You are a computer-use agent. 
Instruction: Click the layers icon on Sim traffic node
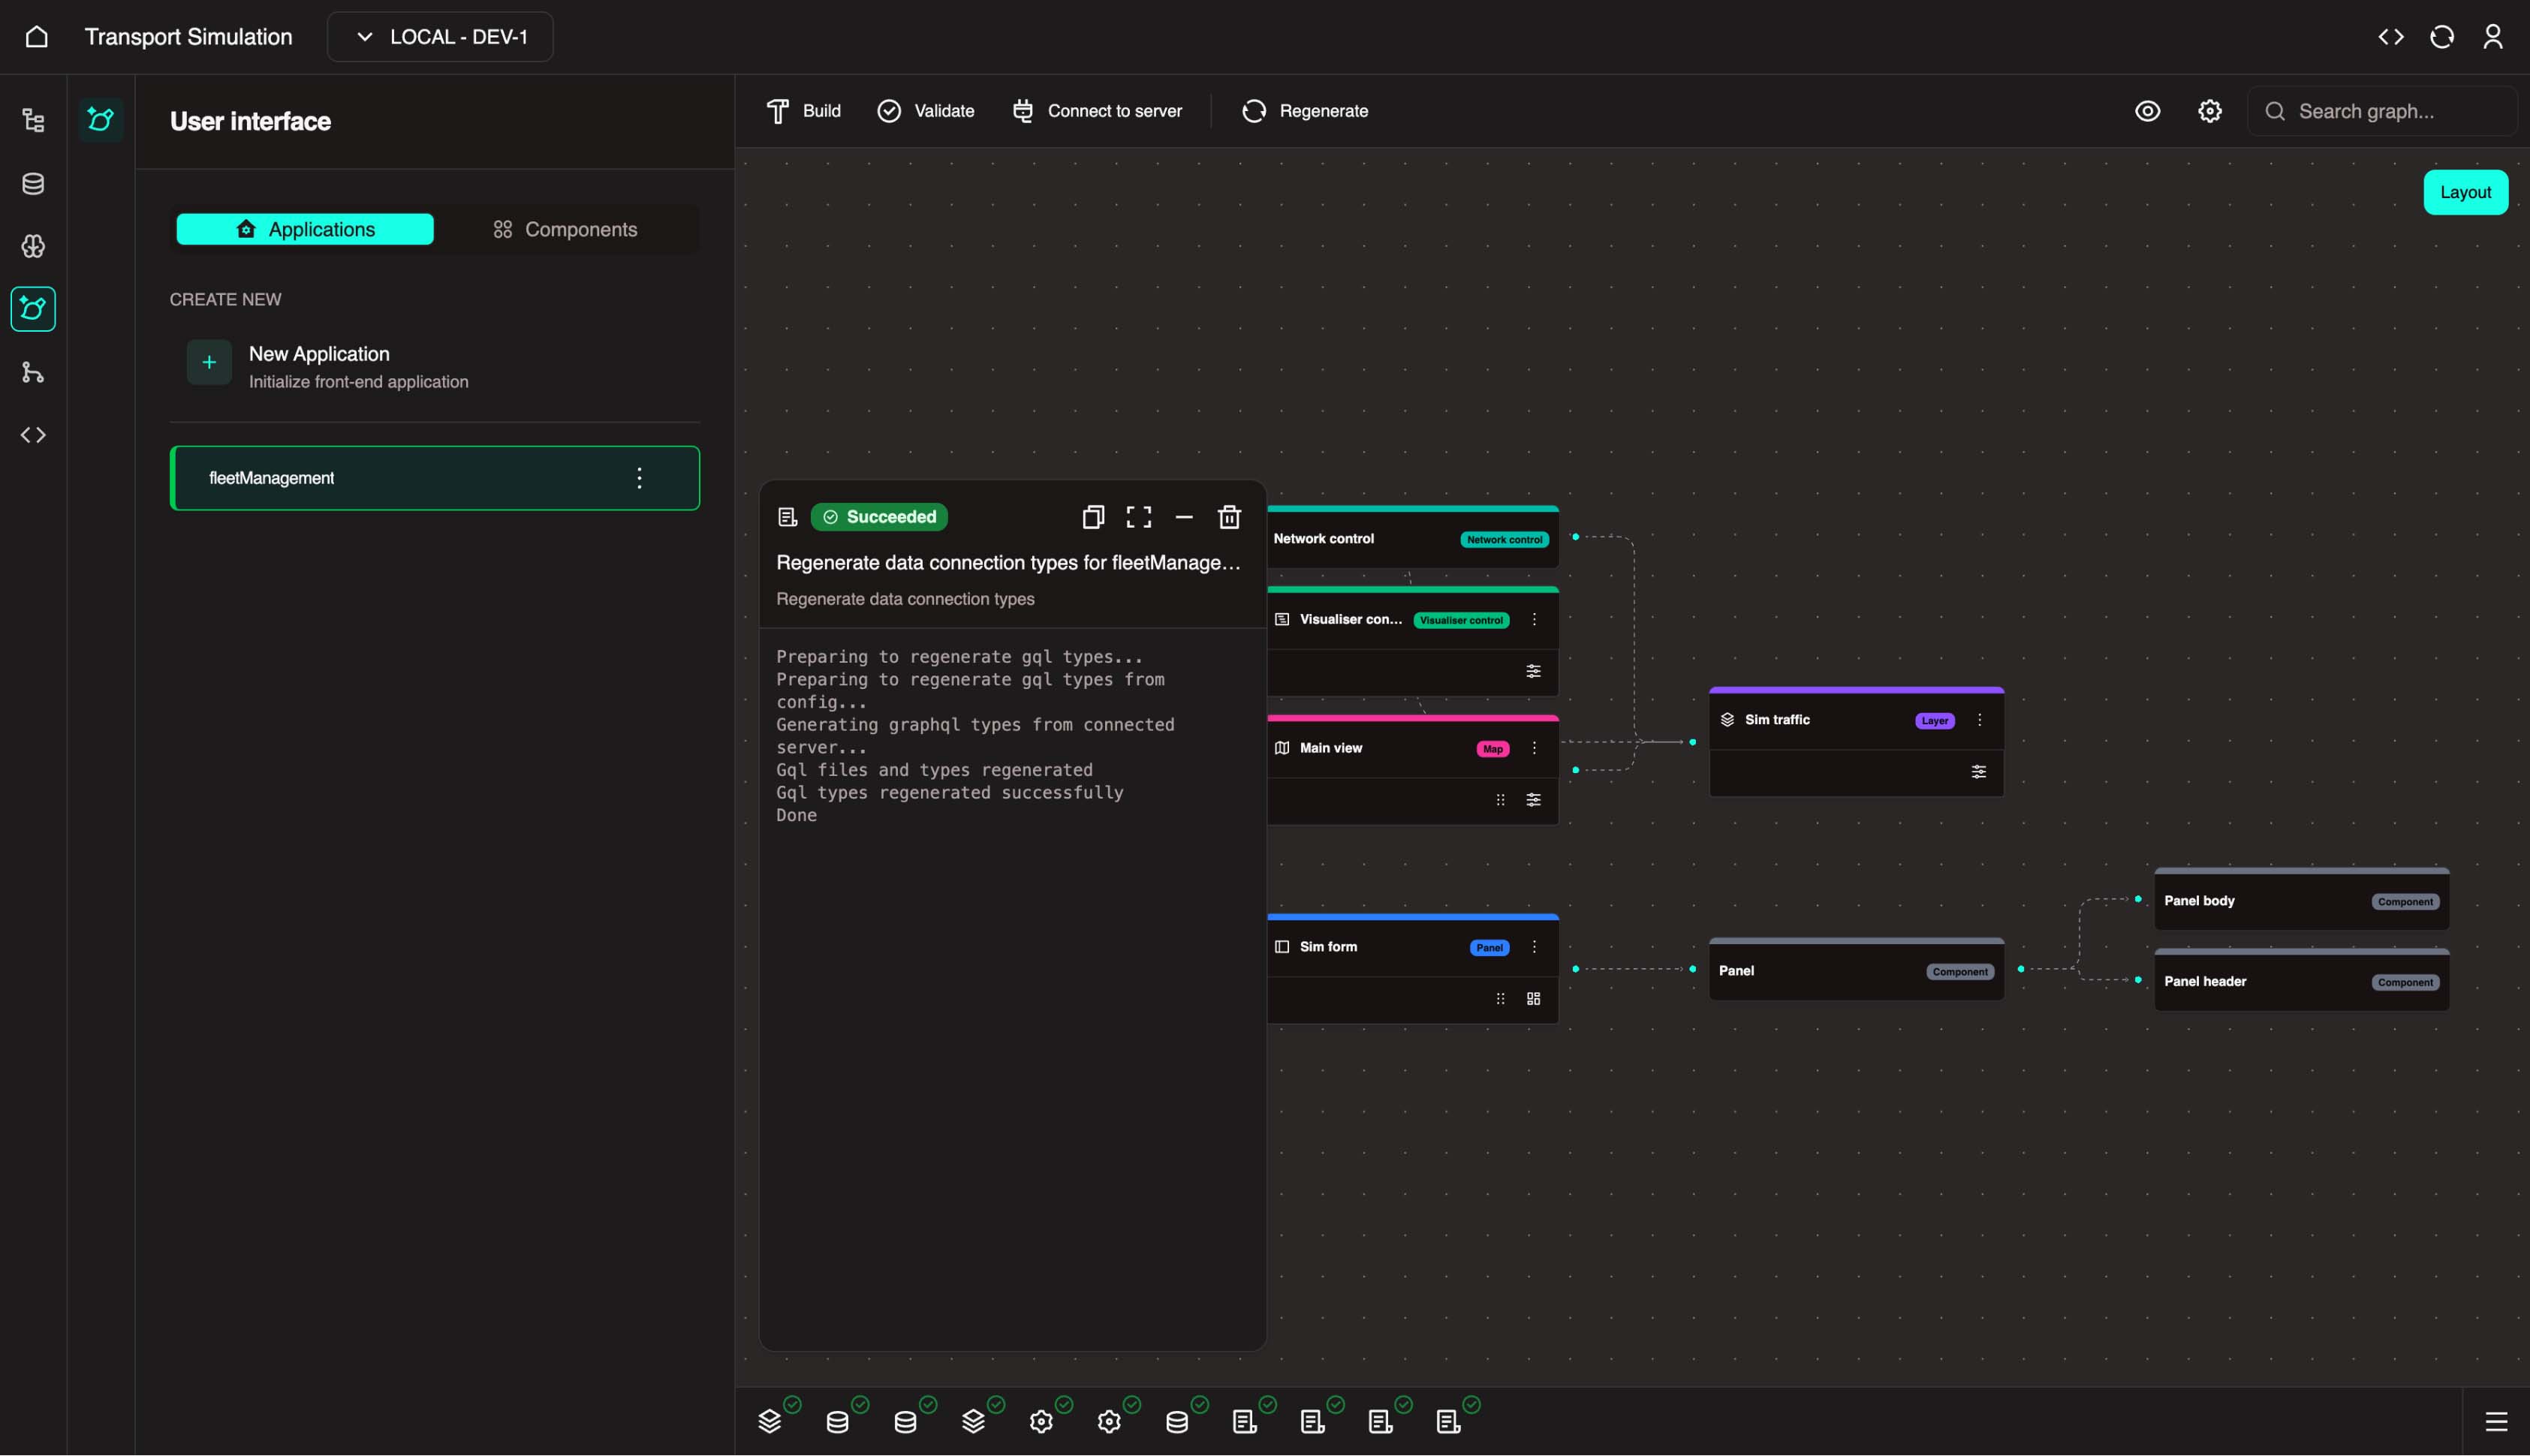click(x=1727, y=720)
